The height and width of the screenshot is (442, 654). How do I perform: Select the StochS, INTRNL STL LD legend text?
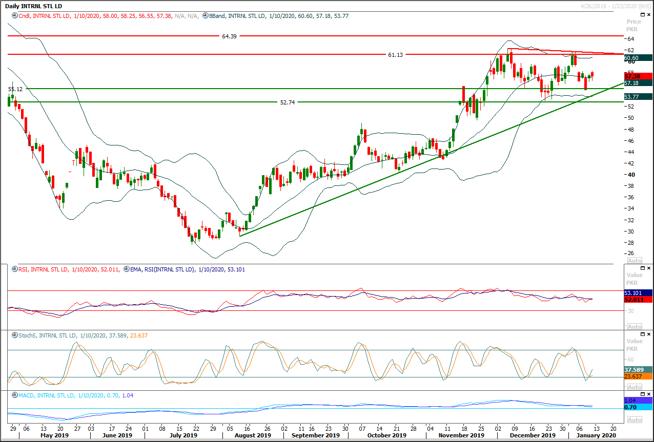[x=47, y=336]
